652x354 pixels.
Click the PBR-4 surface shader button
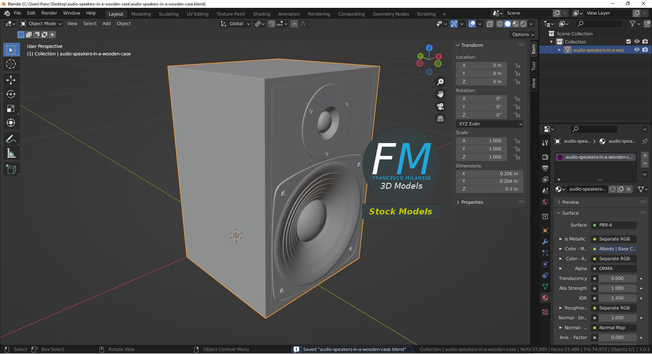pos(614,225)
